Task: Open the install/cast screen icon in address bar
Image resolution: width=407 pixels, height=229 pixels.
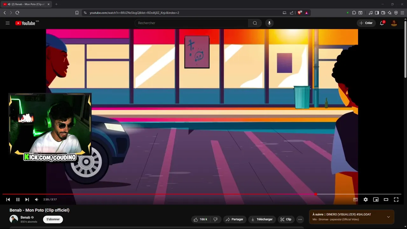Action: [x=285, y=13]
